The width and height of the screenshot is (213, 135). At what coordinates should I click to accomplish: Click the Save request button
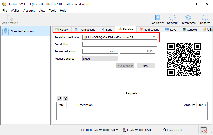(125, 66)
